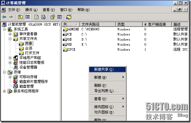Sort by the 类型 column header
Image resolution: width=191 pixels, height=123 pixels.
(x=129, y=25)
